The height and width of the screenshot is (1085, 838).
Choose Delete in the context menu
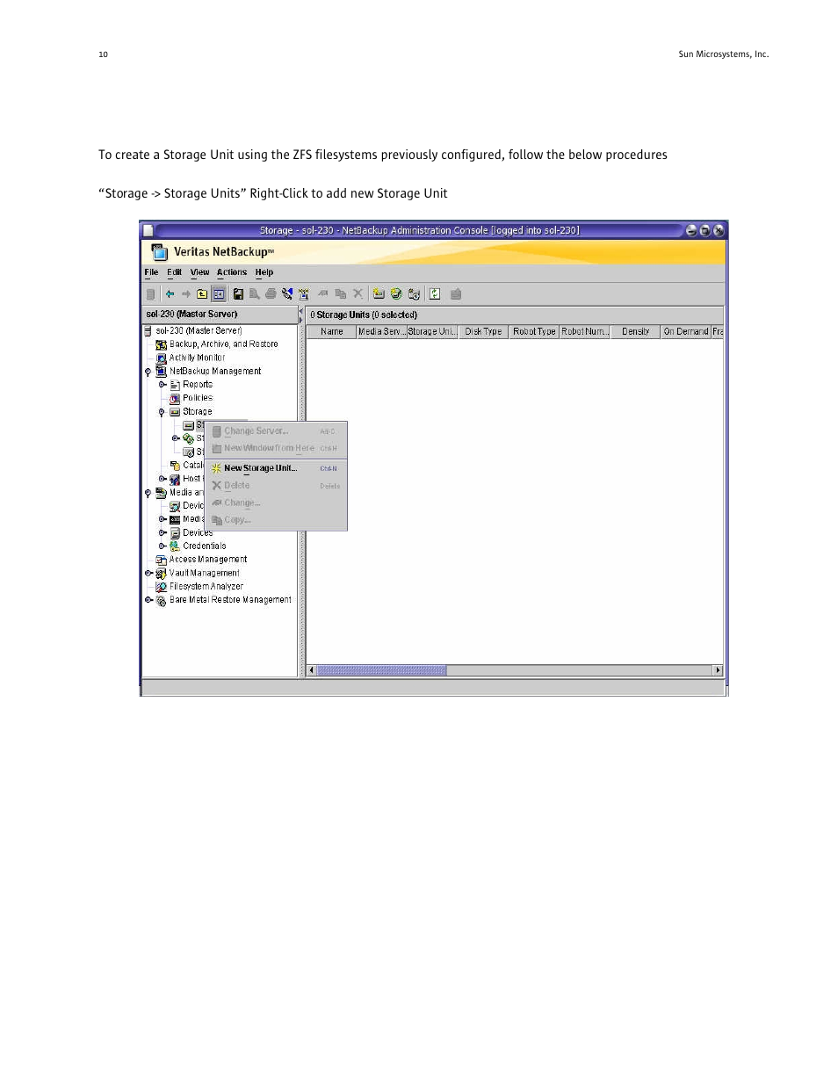tap(276, 486)
